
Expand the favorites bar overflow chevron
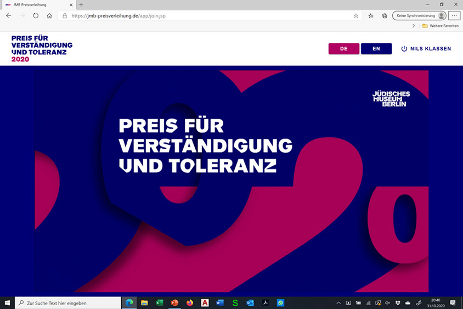(x=414, y=26)
